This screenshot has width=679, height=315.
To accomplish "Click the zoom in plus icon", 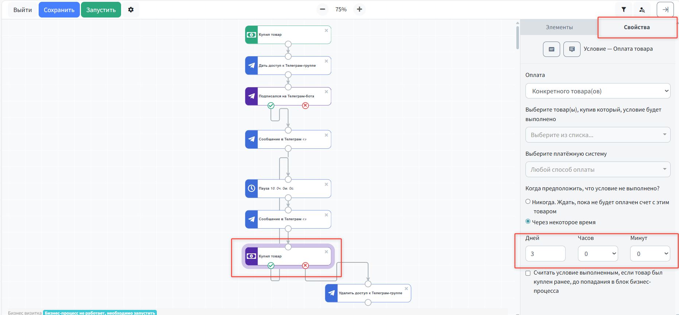I will point(360,9).
